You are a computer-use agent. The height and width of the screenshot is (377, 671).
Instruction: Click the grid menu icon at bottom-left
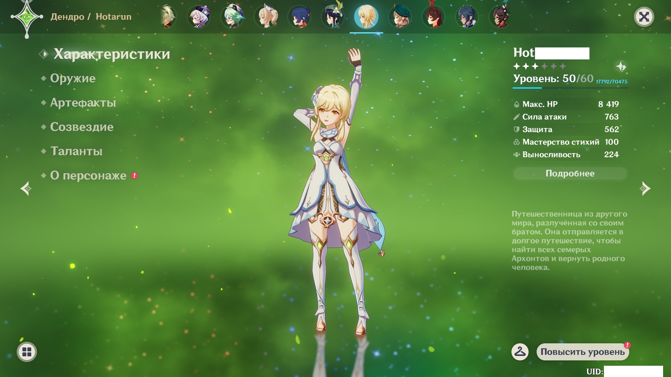pos(27,352)
